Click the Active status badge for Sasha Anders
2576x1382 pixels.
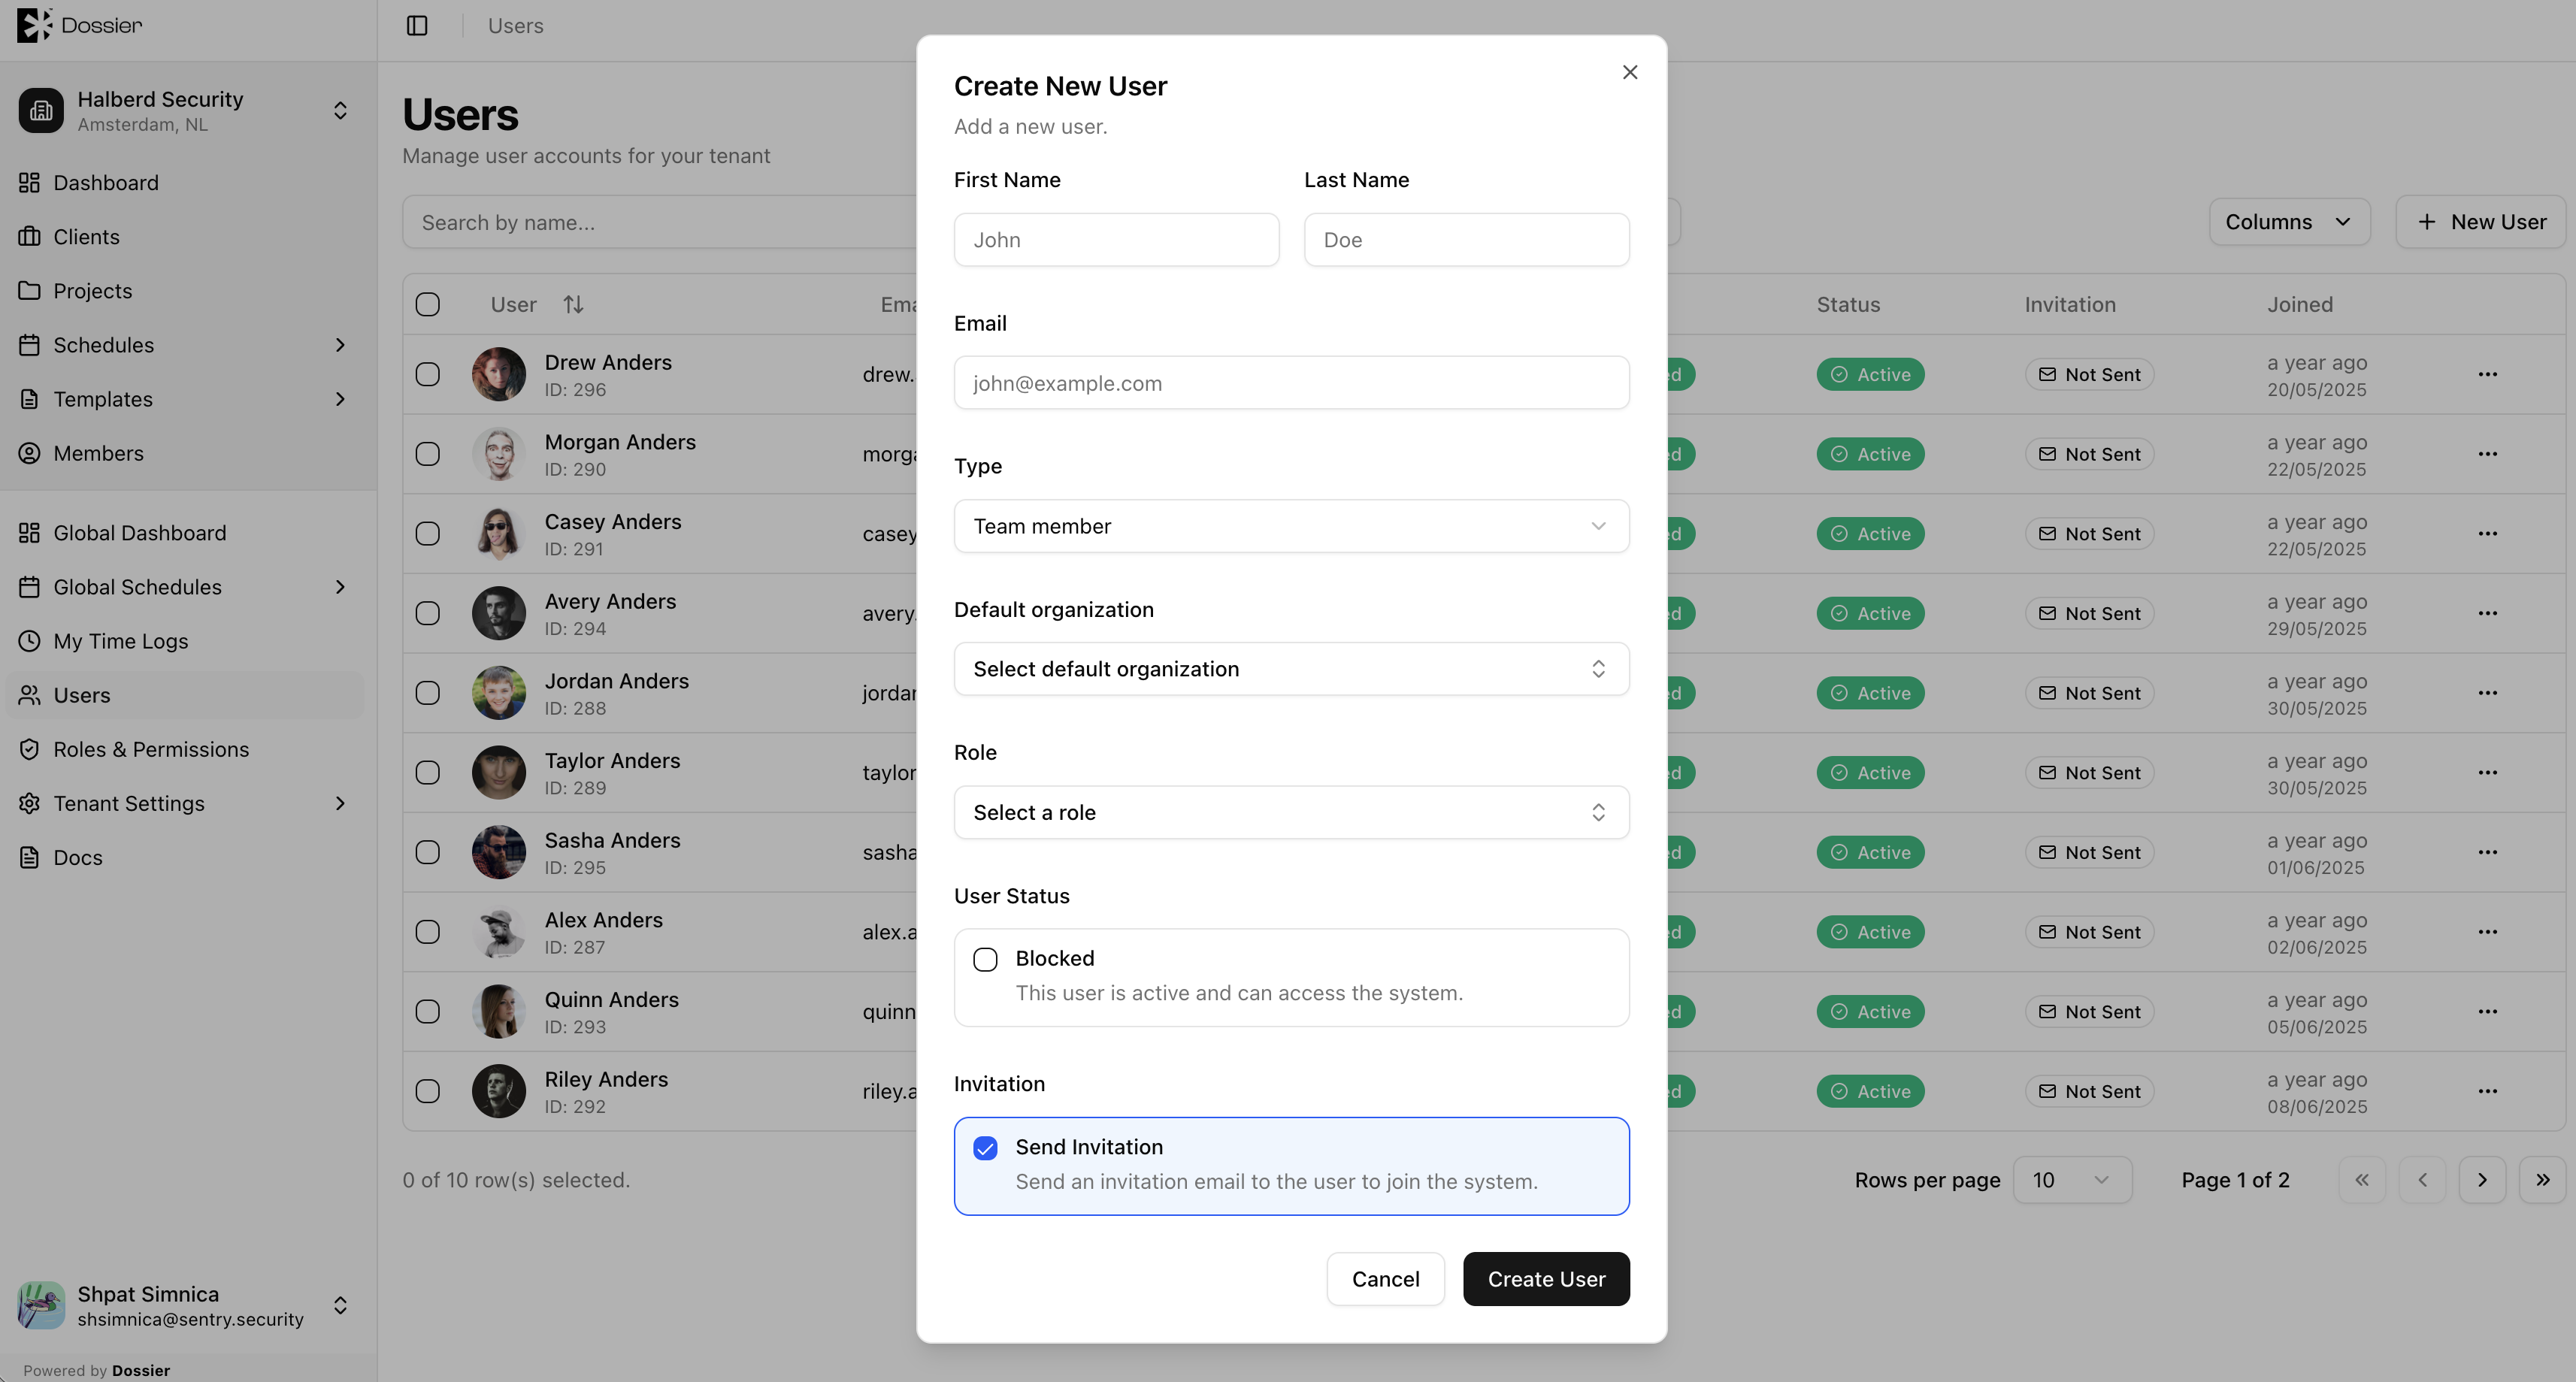[x=1870, y=852]
